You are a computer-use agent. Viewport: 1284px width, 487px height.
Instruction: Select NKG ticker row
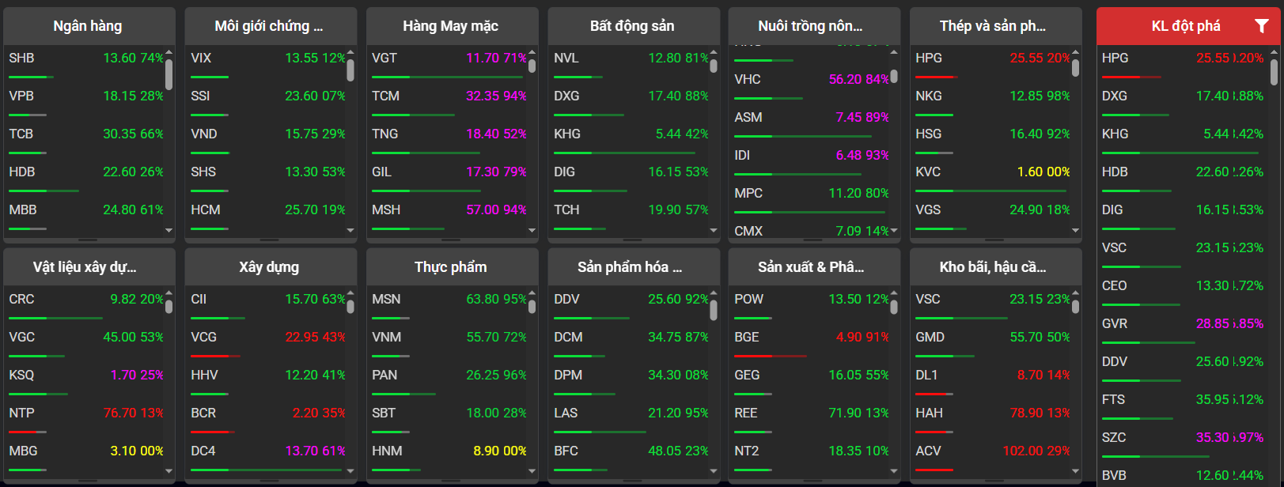pyautogui.click(x=992, y=101)
